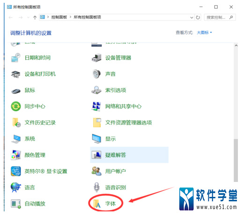
Task: Expand chevron after 控制面板 breadcrumb
Action: point(70,17)
